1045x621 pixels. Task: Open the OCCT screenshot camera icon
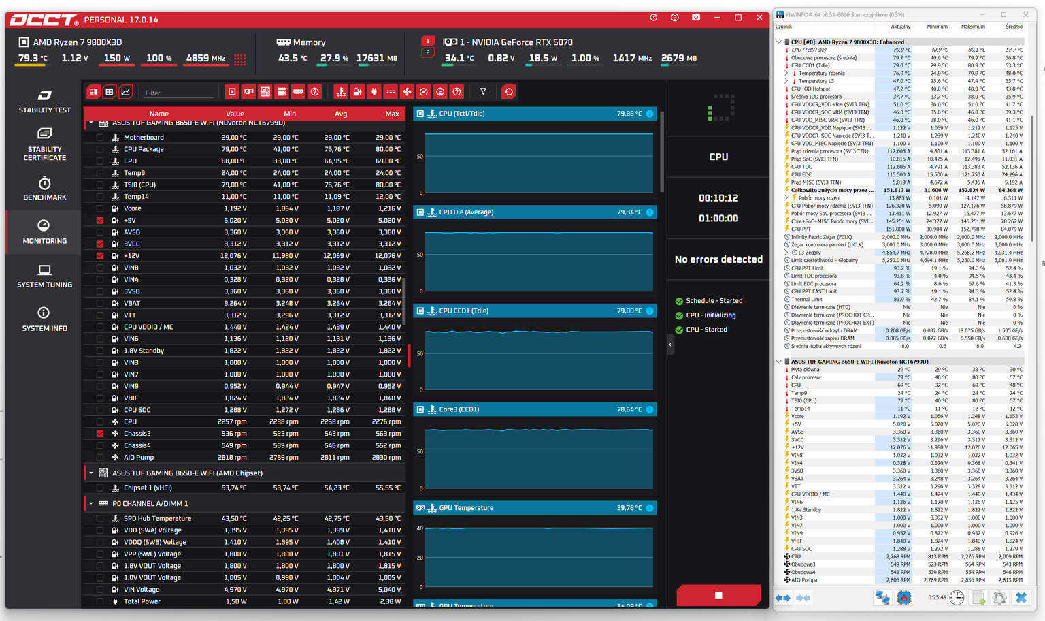coord(696,18)
